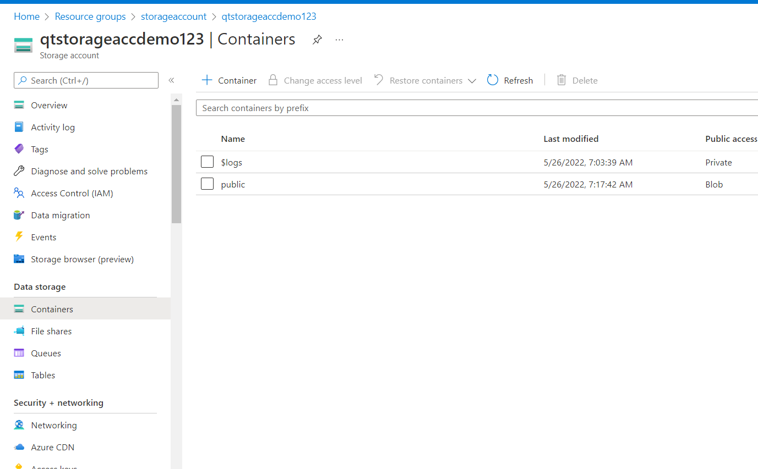The width and height of the screenshot is (758, 469).
Task: Click the File shares icon
Action: 19,331
